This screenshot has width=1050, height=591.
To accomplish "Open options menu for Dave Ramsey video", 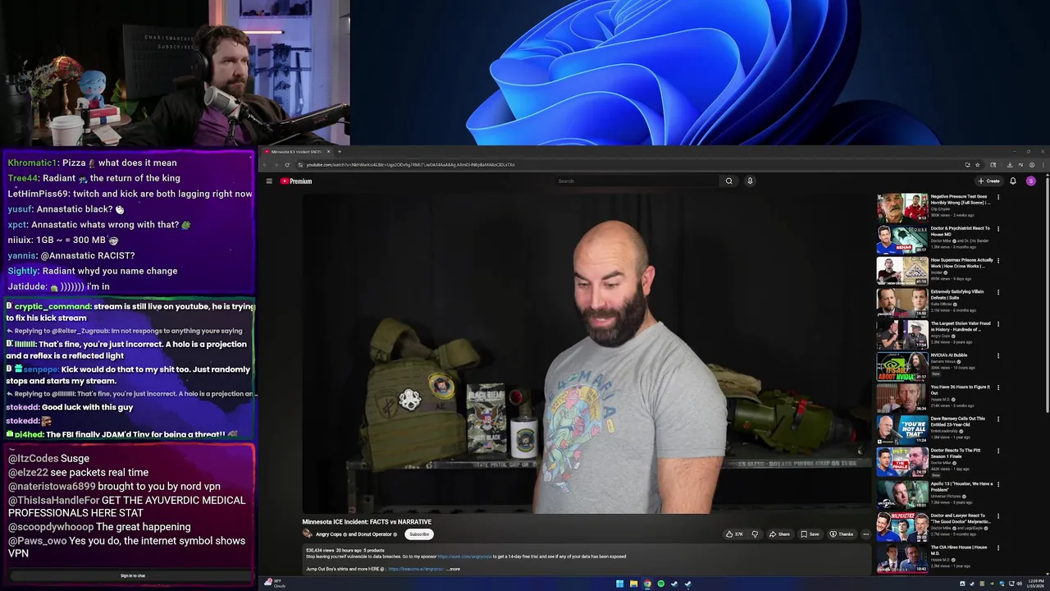I will (998, 419).
